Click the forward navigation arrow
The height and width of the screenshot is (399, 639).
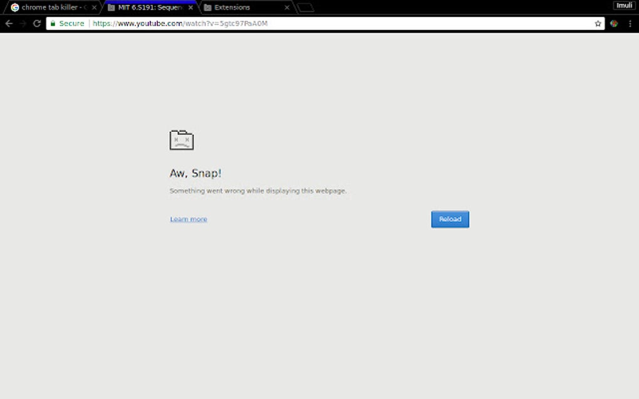coord(22,23)
